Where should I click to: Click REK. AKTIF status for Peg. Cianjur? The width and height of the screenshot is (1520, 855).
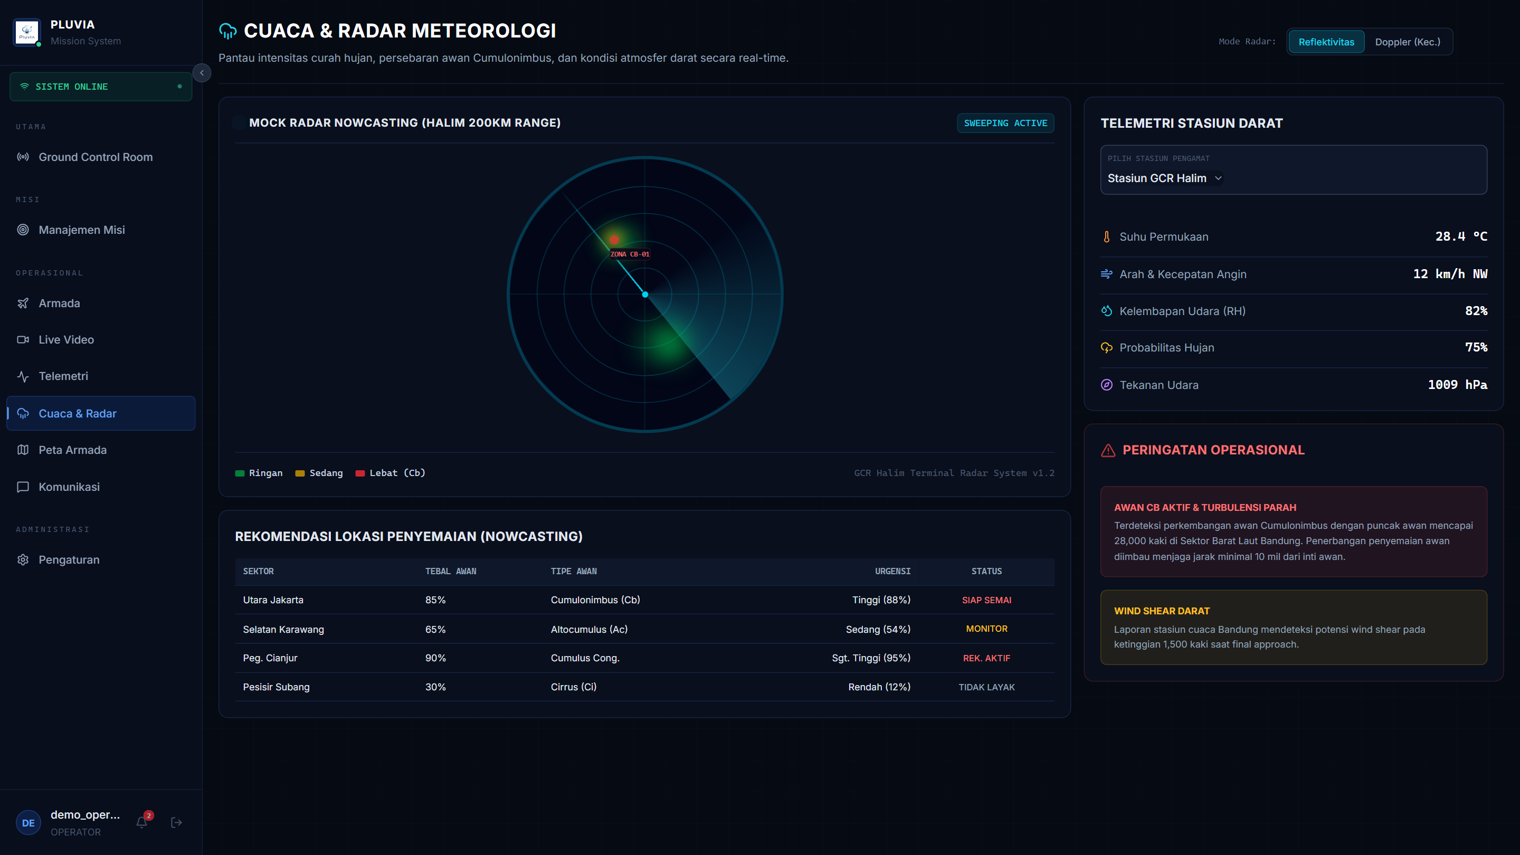pos(986,659)
